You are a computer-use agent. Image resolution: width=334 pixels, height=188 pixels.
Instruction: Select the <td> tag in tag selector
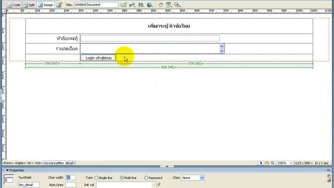(38, 163)
